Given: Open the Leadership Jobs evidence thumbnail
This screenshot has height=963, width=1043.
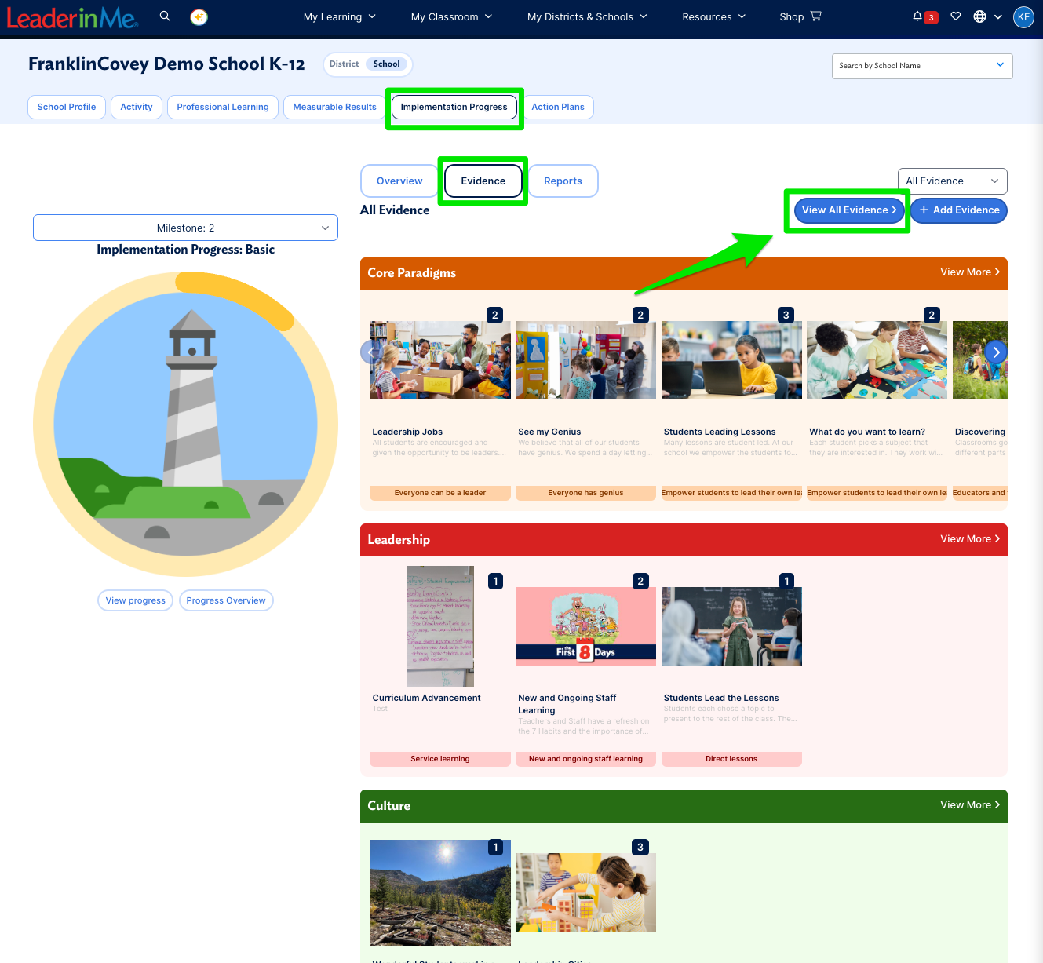Looking at the screenshot, I should click(440, 360).
